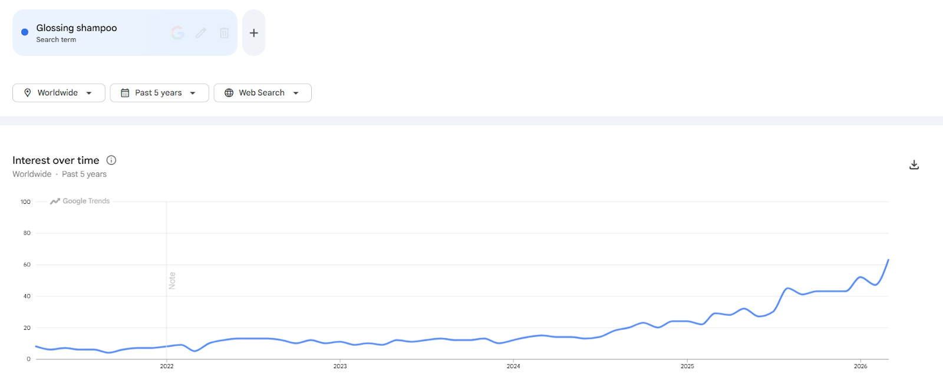Click the globe icon beside Web Search
Image resolution: width=943 pixels, height=390 pixels.
tap(229, 92)
